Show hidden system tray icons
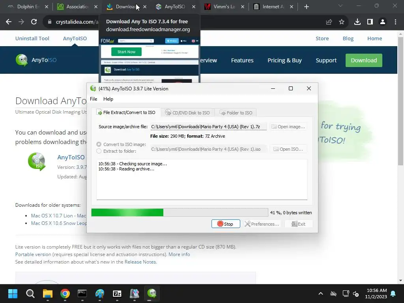 click(x=320, y=294)
